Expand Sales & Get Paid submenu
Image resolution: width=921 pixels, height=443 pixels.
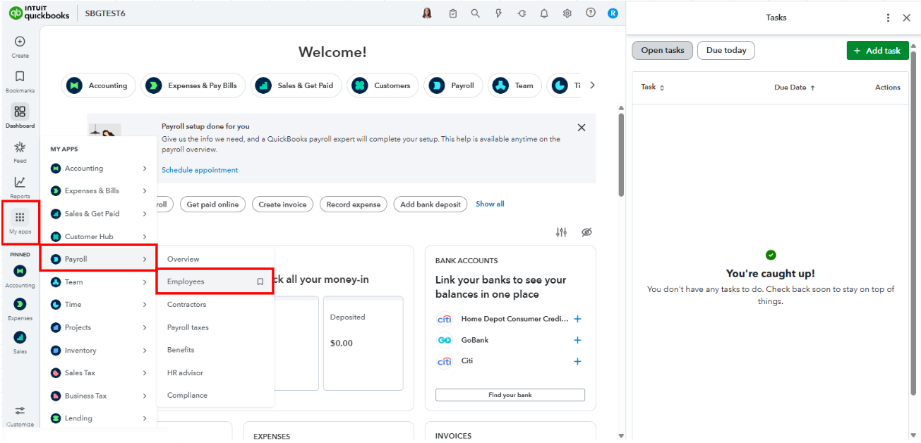pos(145,214)
